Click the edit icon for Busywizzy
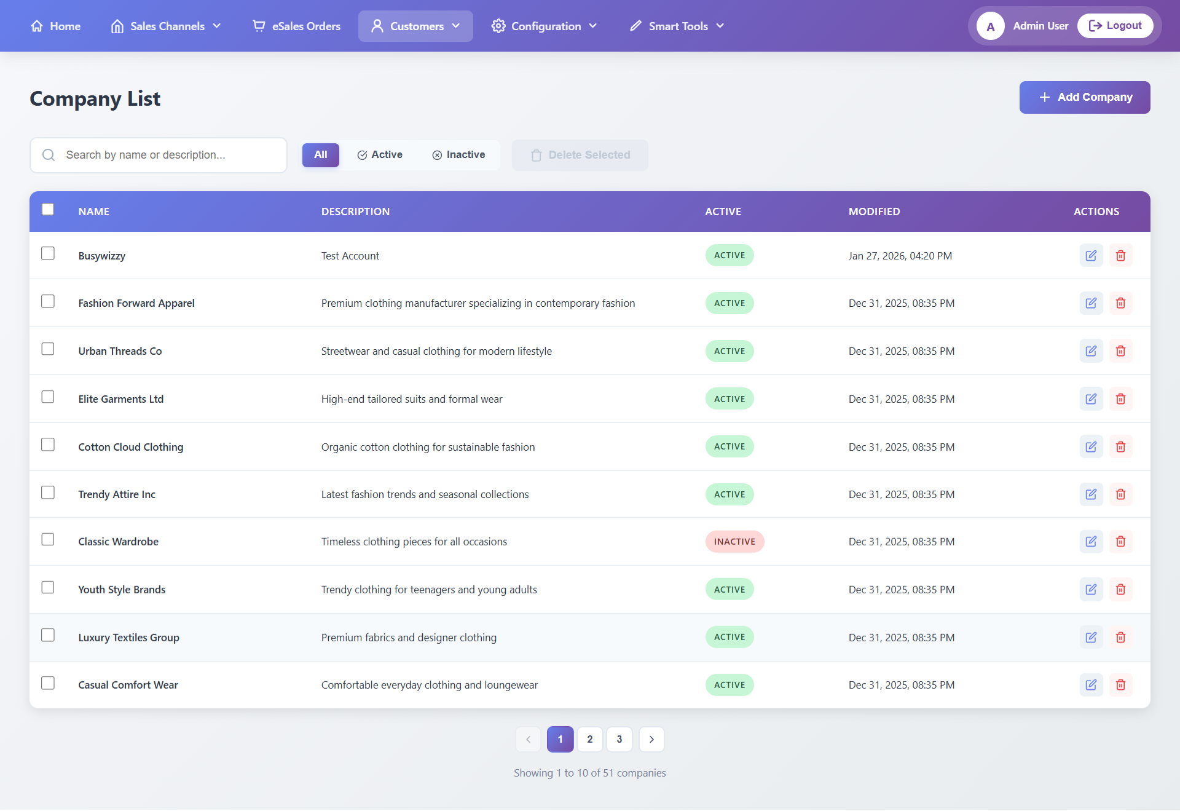 coord(1091,256)
